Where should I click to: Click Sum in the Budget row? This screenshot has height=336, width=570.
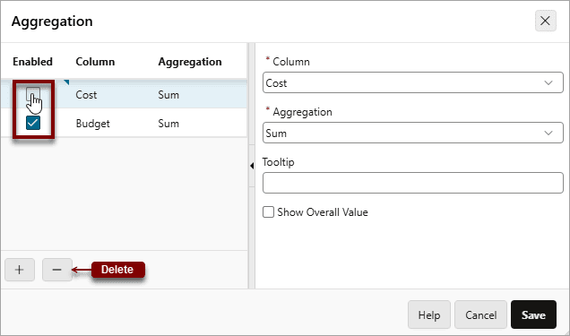[x=168, y=124]
